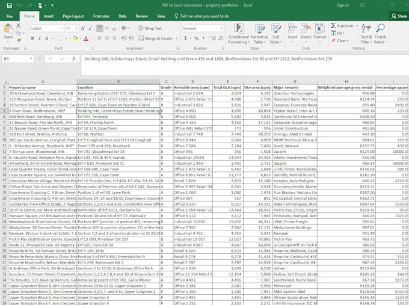Click the Font Color A icon
Viewport: 409px width, 305px height.
86,39
